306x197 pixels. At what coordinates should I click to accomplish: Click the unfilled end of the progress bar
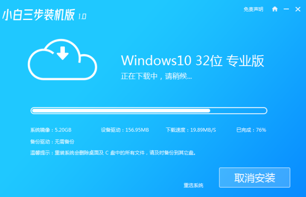coord(239,110)
